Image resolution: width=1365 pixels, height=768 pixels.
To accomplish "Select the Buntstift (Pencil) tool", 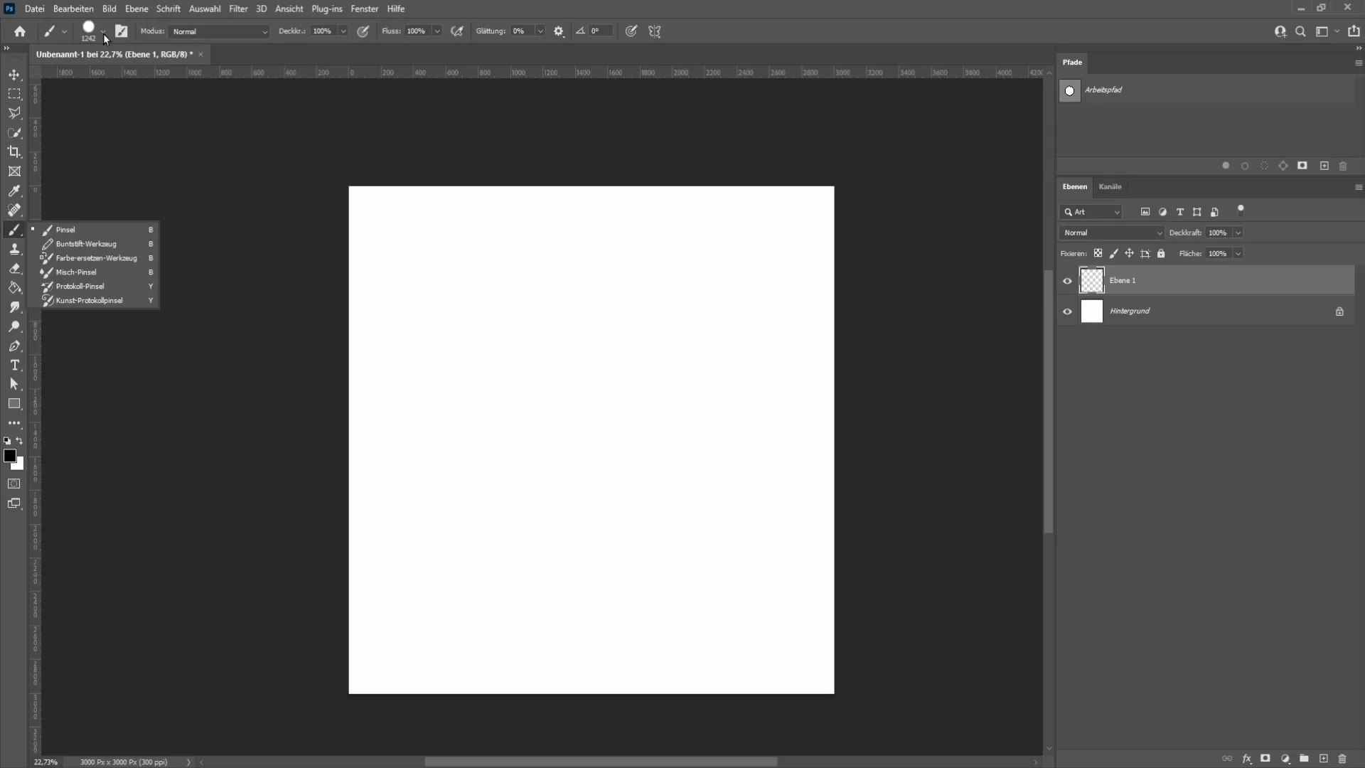I will pyautogui.click(x=85, y=244).
